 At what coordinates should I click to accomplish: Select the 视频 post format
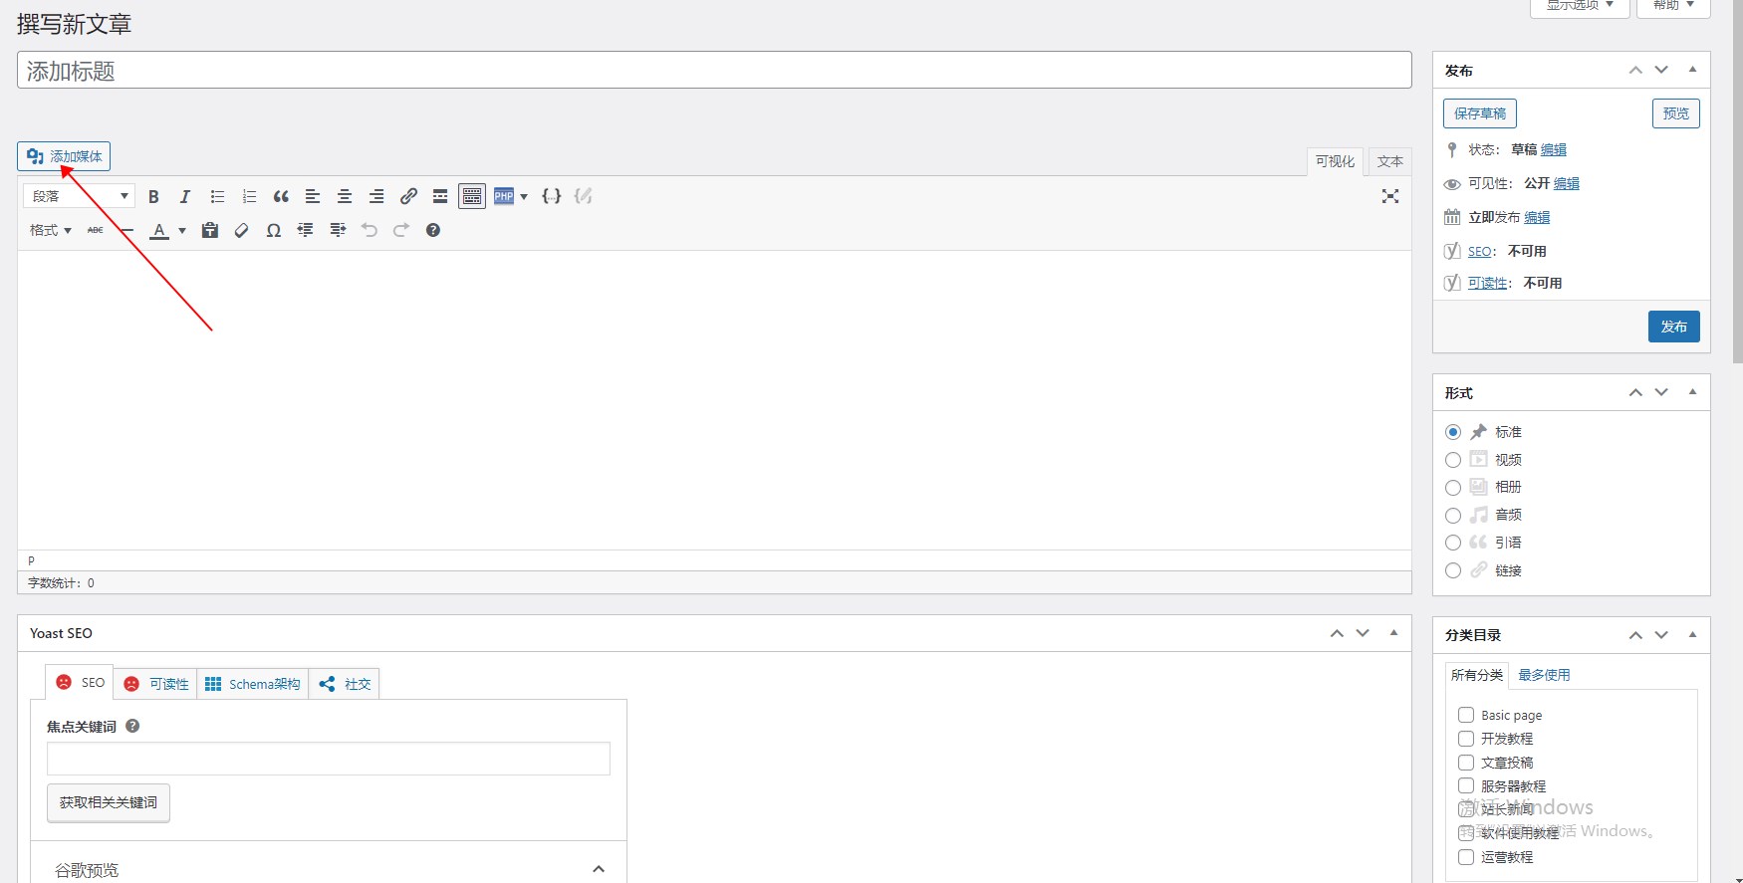(x=1453, y=460)
